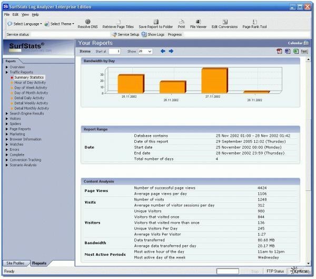The height and width of the screenshot is (279, 316).
Task: Click the scrollbar down arrow
Action: point(308,263)
